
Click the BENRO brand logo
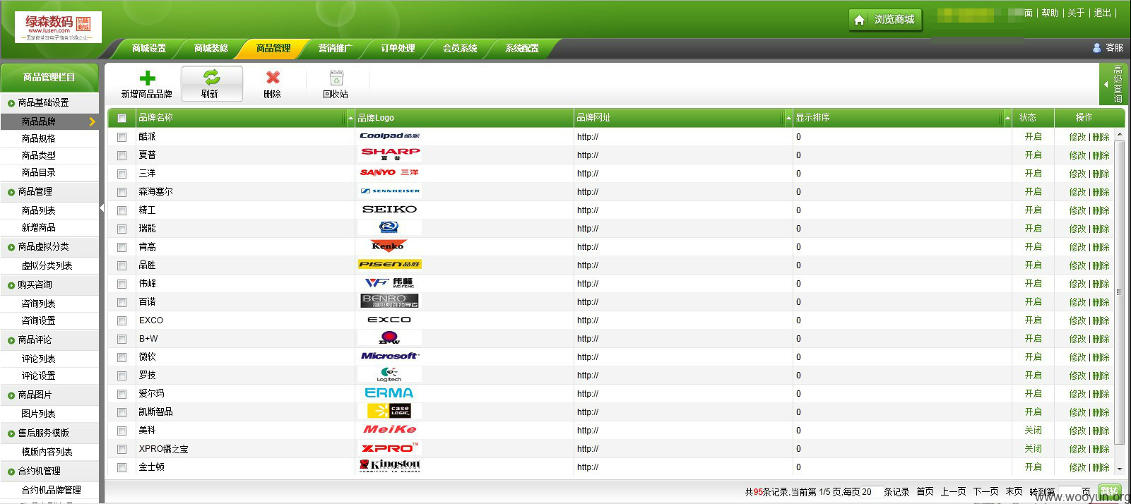[x=390, y=301]
